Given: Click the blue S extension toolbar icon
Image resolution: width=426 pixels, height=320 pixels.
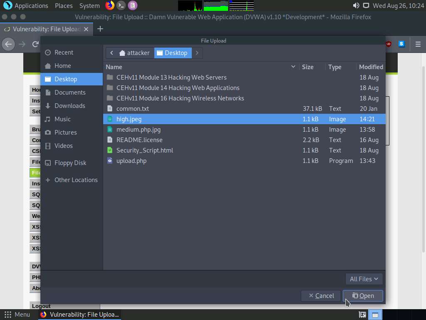Looking at the screenshot, I should [x=401, y=44].
